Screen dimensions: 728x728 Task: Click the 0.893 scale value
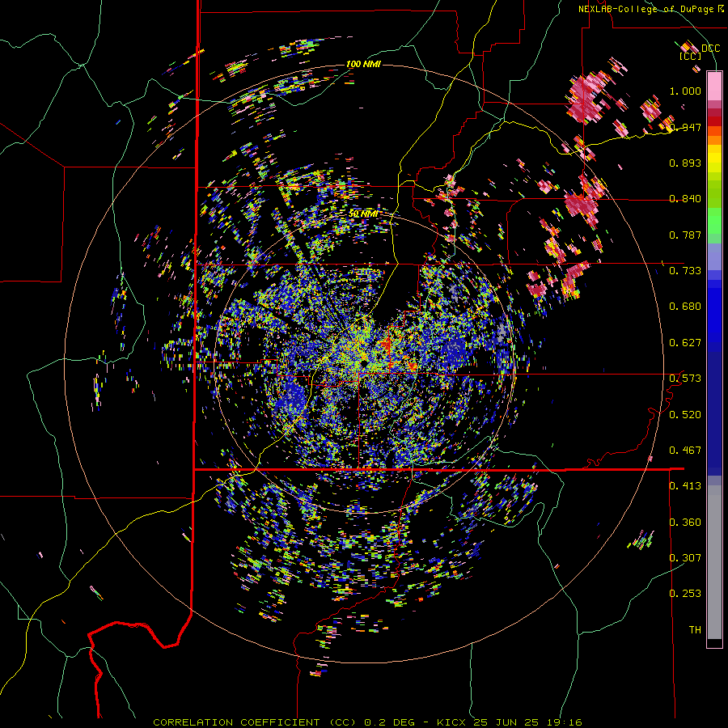[685, 163]
